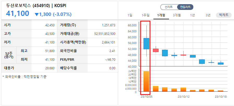Click the 68,000 price axis label
The width and height of the screenshot is (234, 106).
132,25
